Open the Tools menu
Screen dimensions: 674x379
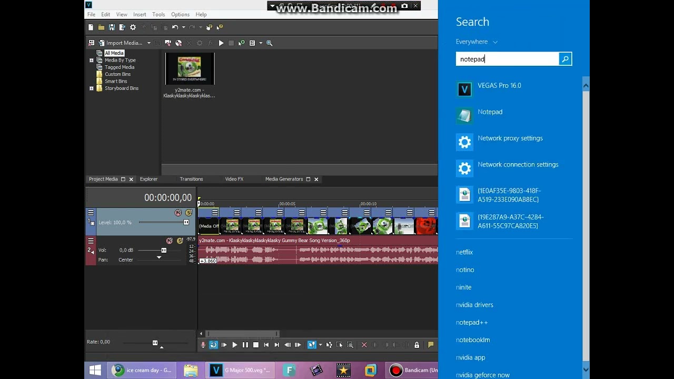click(158, 14)
